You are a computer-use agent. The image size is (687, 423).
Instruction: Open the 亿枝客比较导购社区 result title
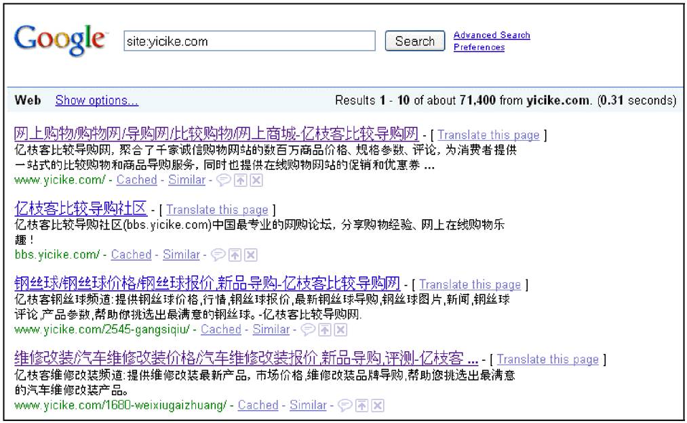[81, 208]
